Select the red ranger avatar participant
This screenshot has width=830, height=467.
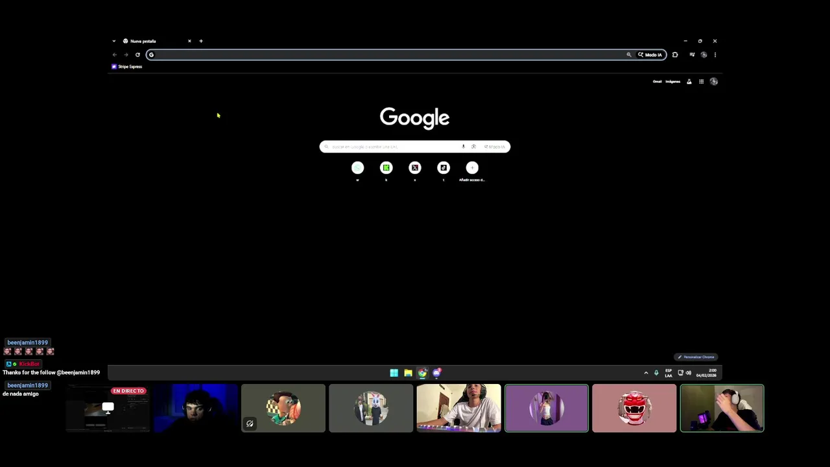634,408
